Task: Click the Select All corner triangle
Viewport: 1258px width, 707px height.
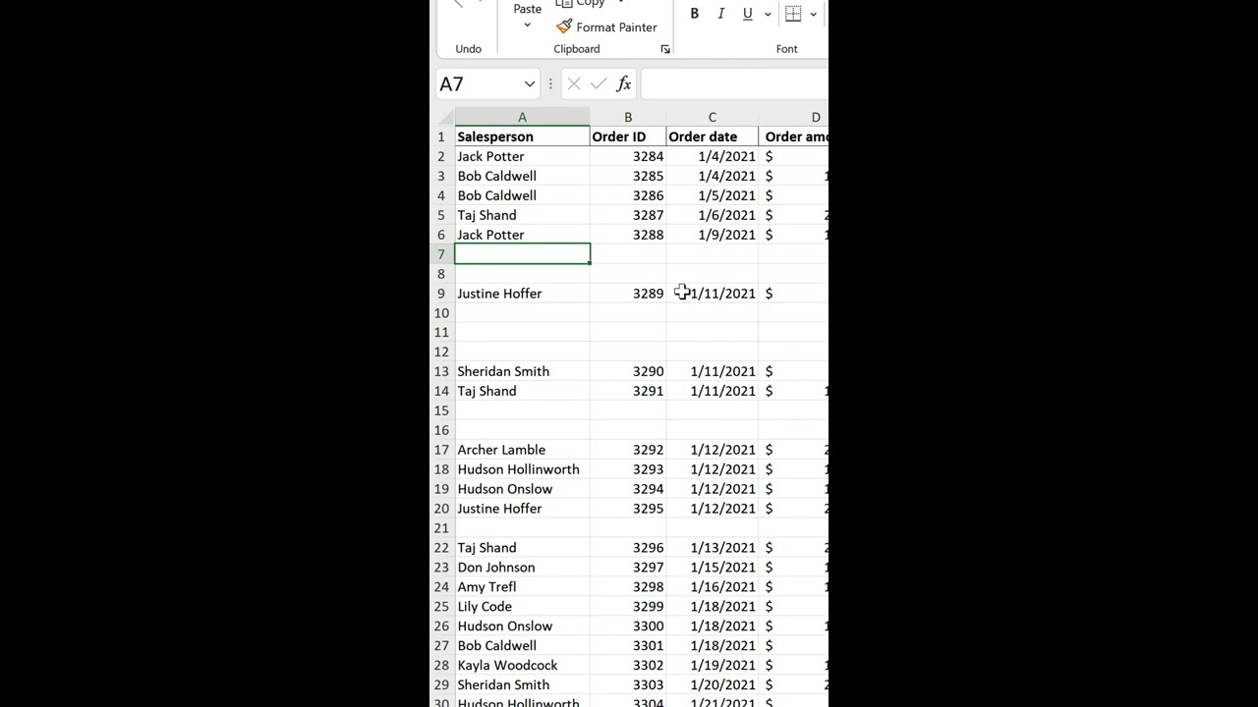Action: [x=444, y=118]
